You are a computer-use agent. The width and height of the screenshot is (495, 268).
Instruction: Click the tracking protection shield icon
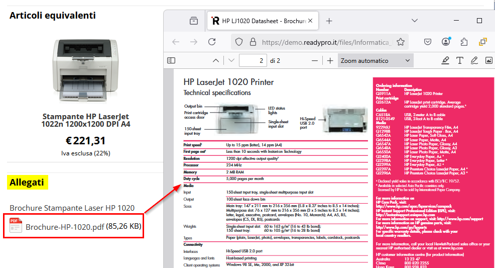point(239,42)
